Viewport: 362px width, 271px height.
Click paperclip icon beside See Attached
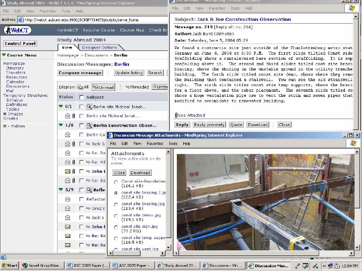176,115
